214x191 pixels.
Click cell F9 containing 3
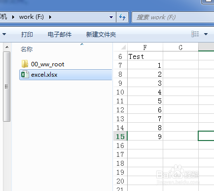pyautogui.click(x=145, y=83)
